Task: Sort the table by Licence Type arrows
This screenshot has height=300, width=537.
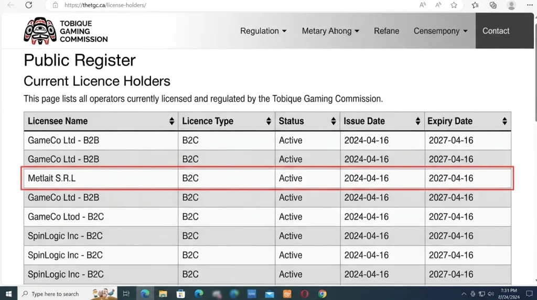Action: pyautogui.click(x=268, y=121)
